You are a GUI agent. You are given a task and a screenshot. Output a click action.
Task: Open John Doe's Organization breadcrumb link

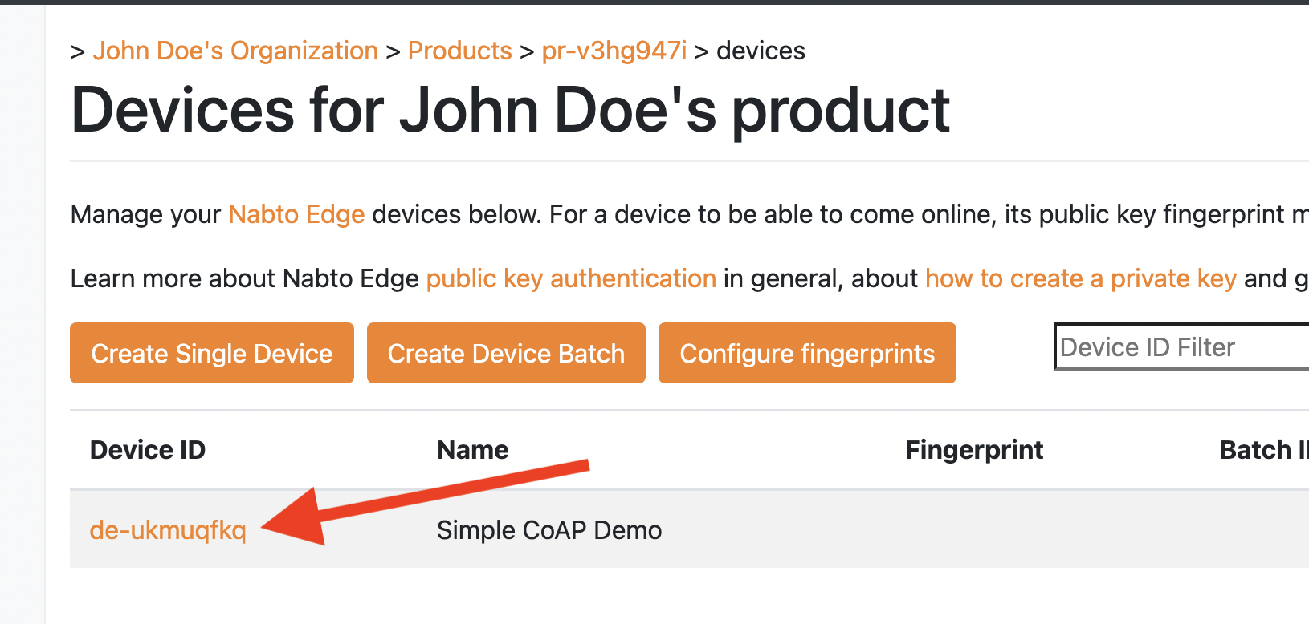click(x=235, y=51)
